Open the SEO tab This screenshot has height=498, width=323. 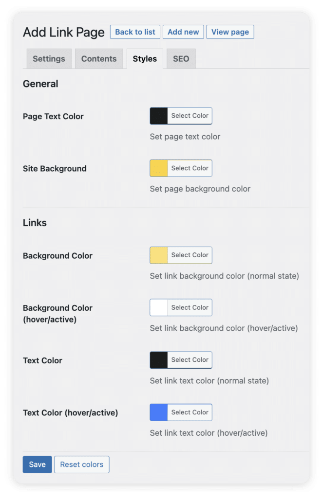[x=181, y=59]
